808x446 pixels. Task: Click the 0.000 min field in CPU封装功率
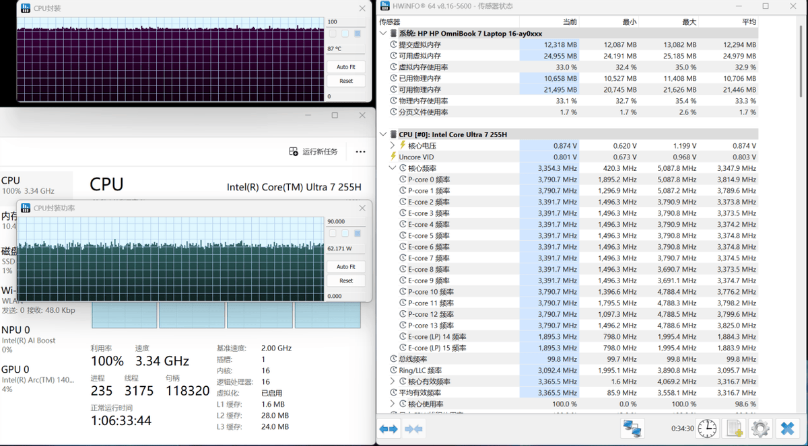[x=346, y=296]
